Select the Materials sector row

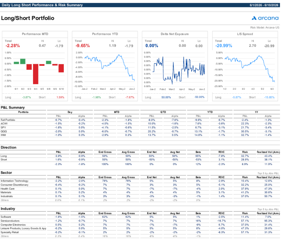tap(140, 192)
